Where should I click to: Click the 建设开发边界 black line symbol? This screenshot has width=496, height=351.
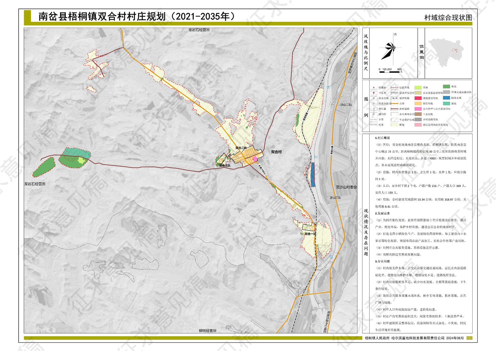tap(394, 93)
